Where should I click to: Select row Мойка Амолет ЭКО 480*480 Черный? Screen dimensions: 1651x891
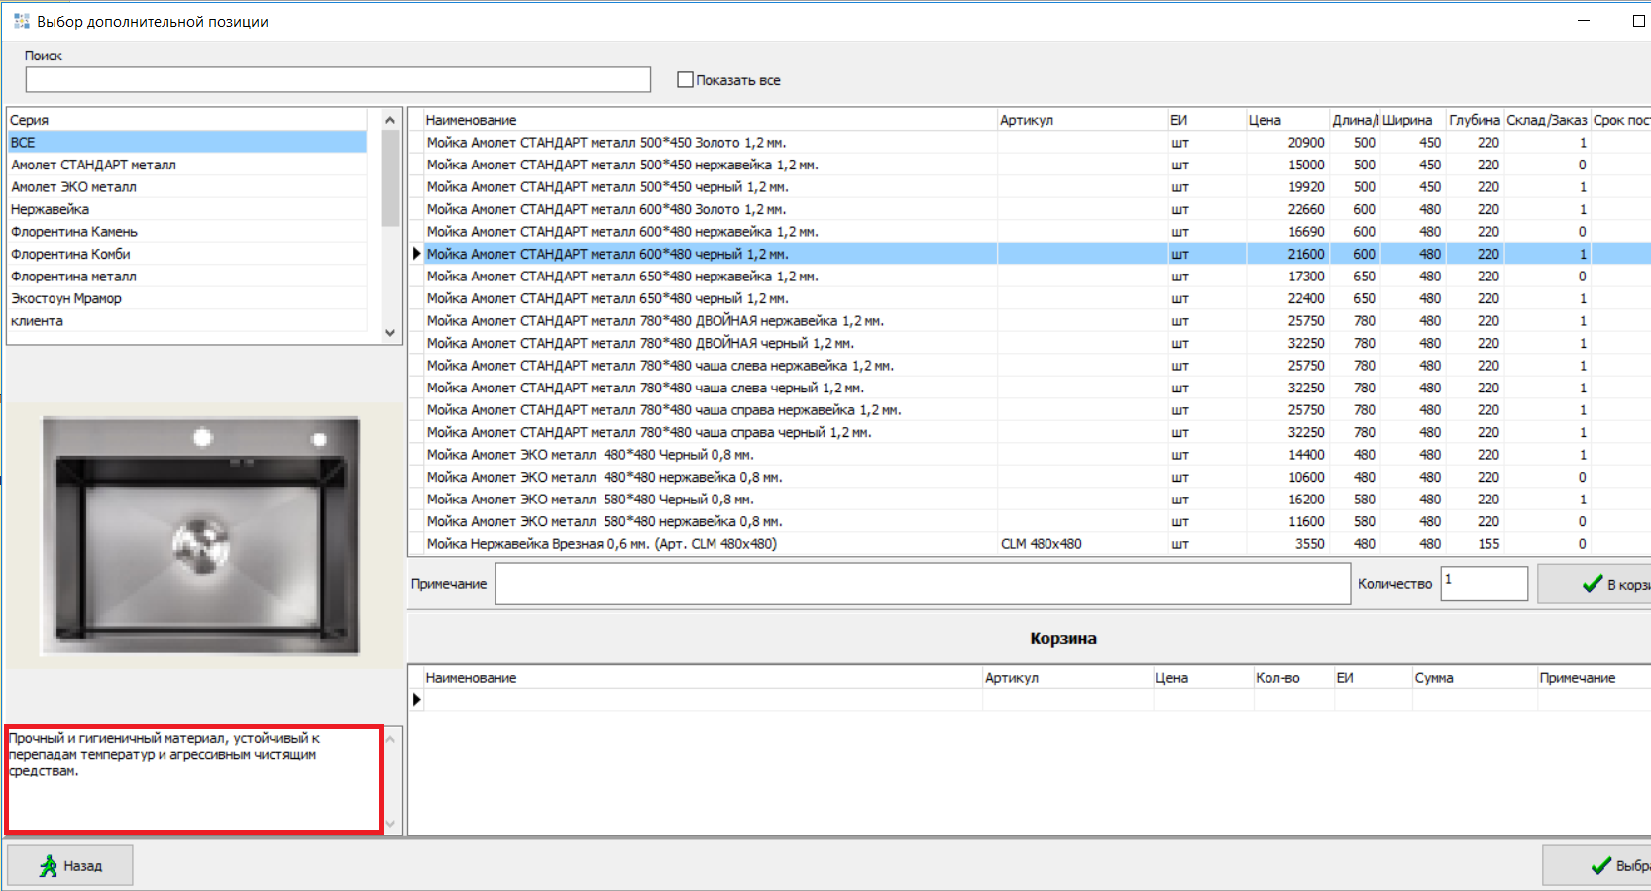tap(590, 455)
